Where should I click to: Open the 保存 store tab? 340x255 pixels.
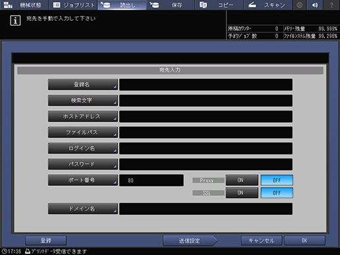[171, 5]
